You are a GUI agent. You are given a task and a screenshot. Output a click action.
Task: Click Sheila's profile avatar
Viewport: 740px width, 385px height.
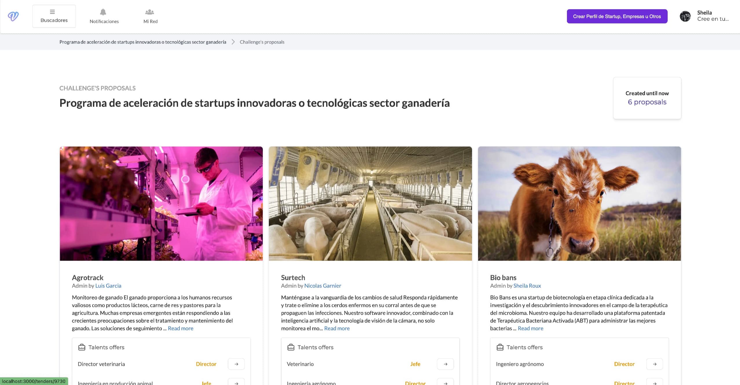[685, 16]
